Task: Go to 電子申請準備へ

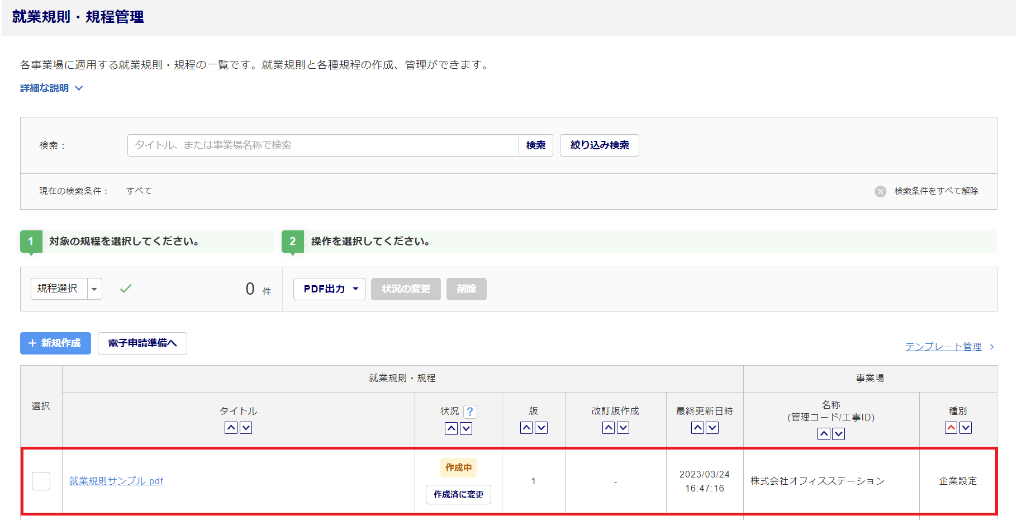Action: click(142, 343)
